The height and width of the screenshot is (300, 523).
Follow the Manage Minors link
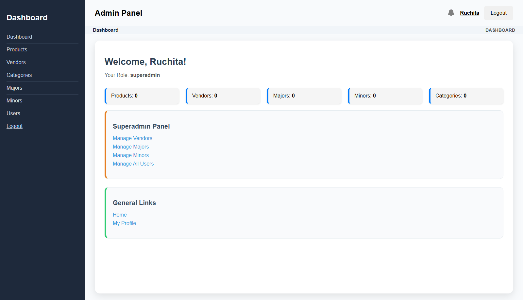tap(131, 155)
